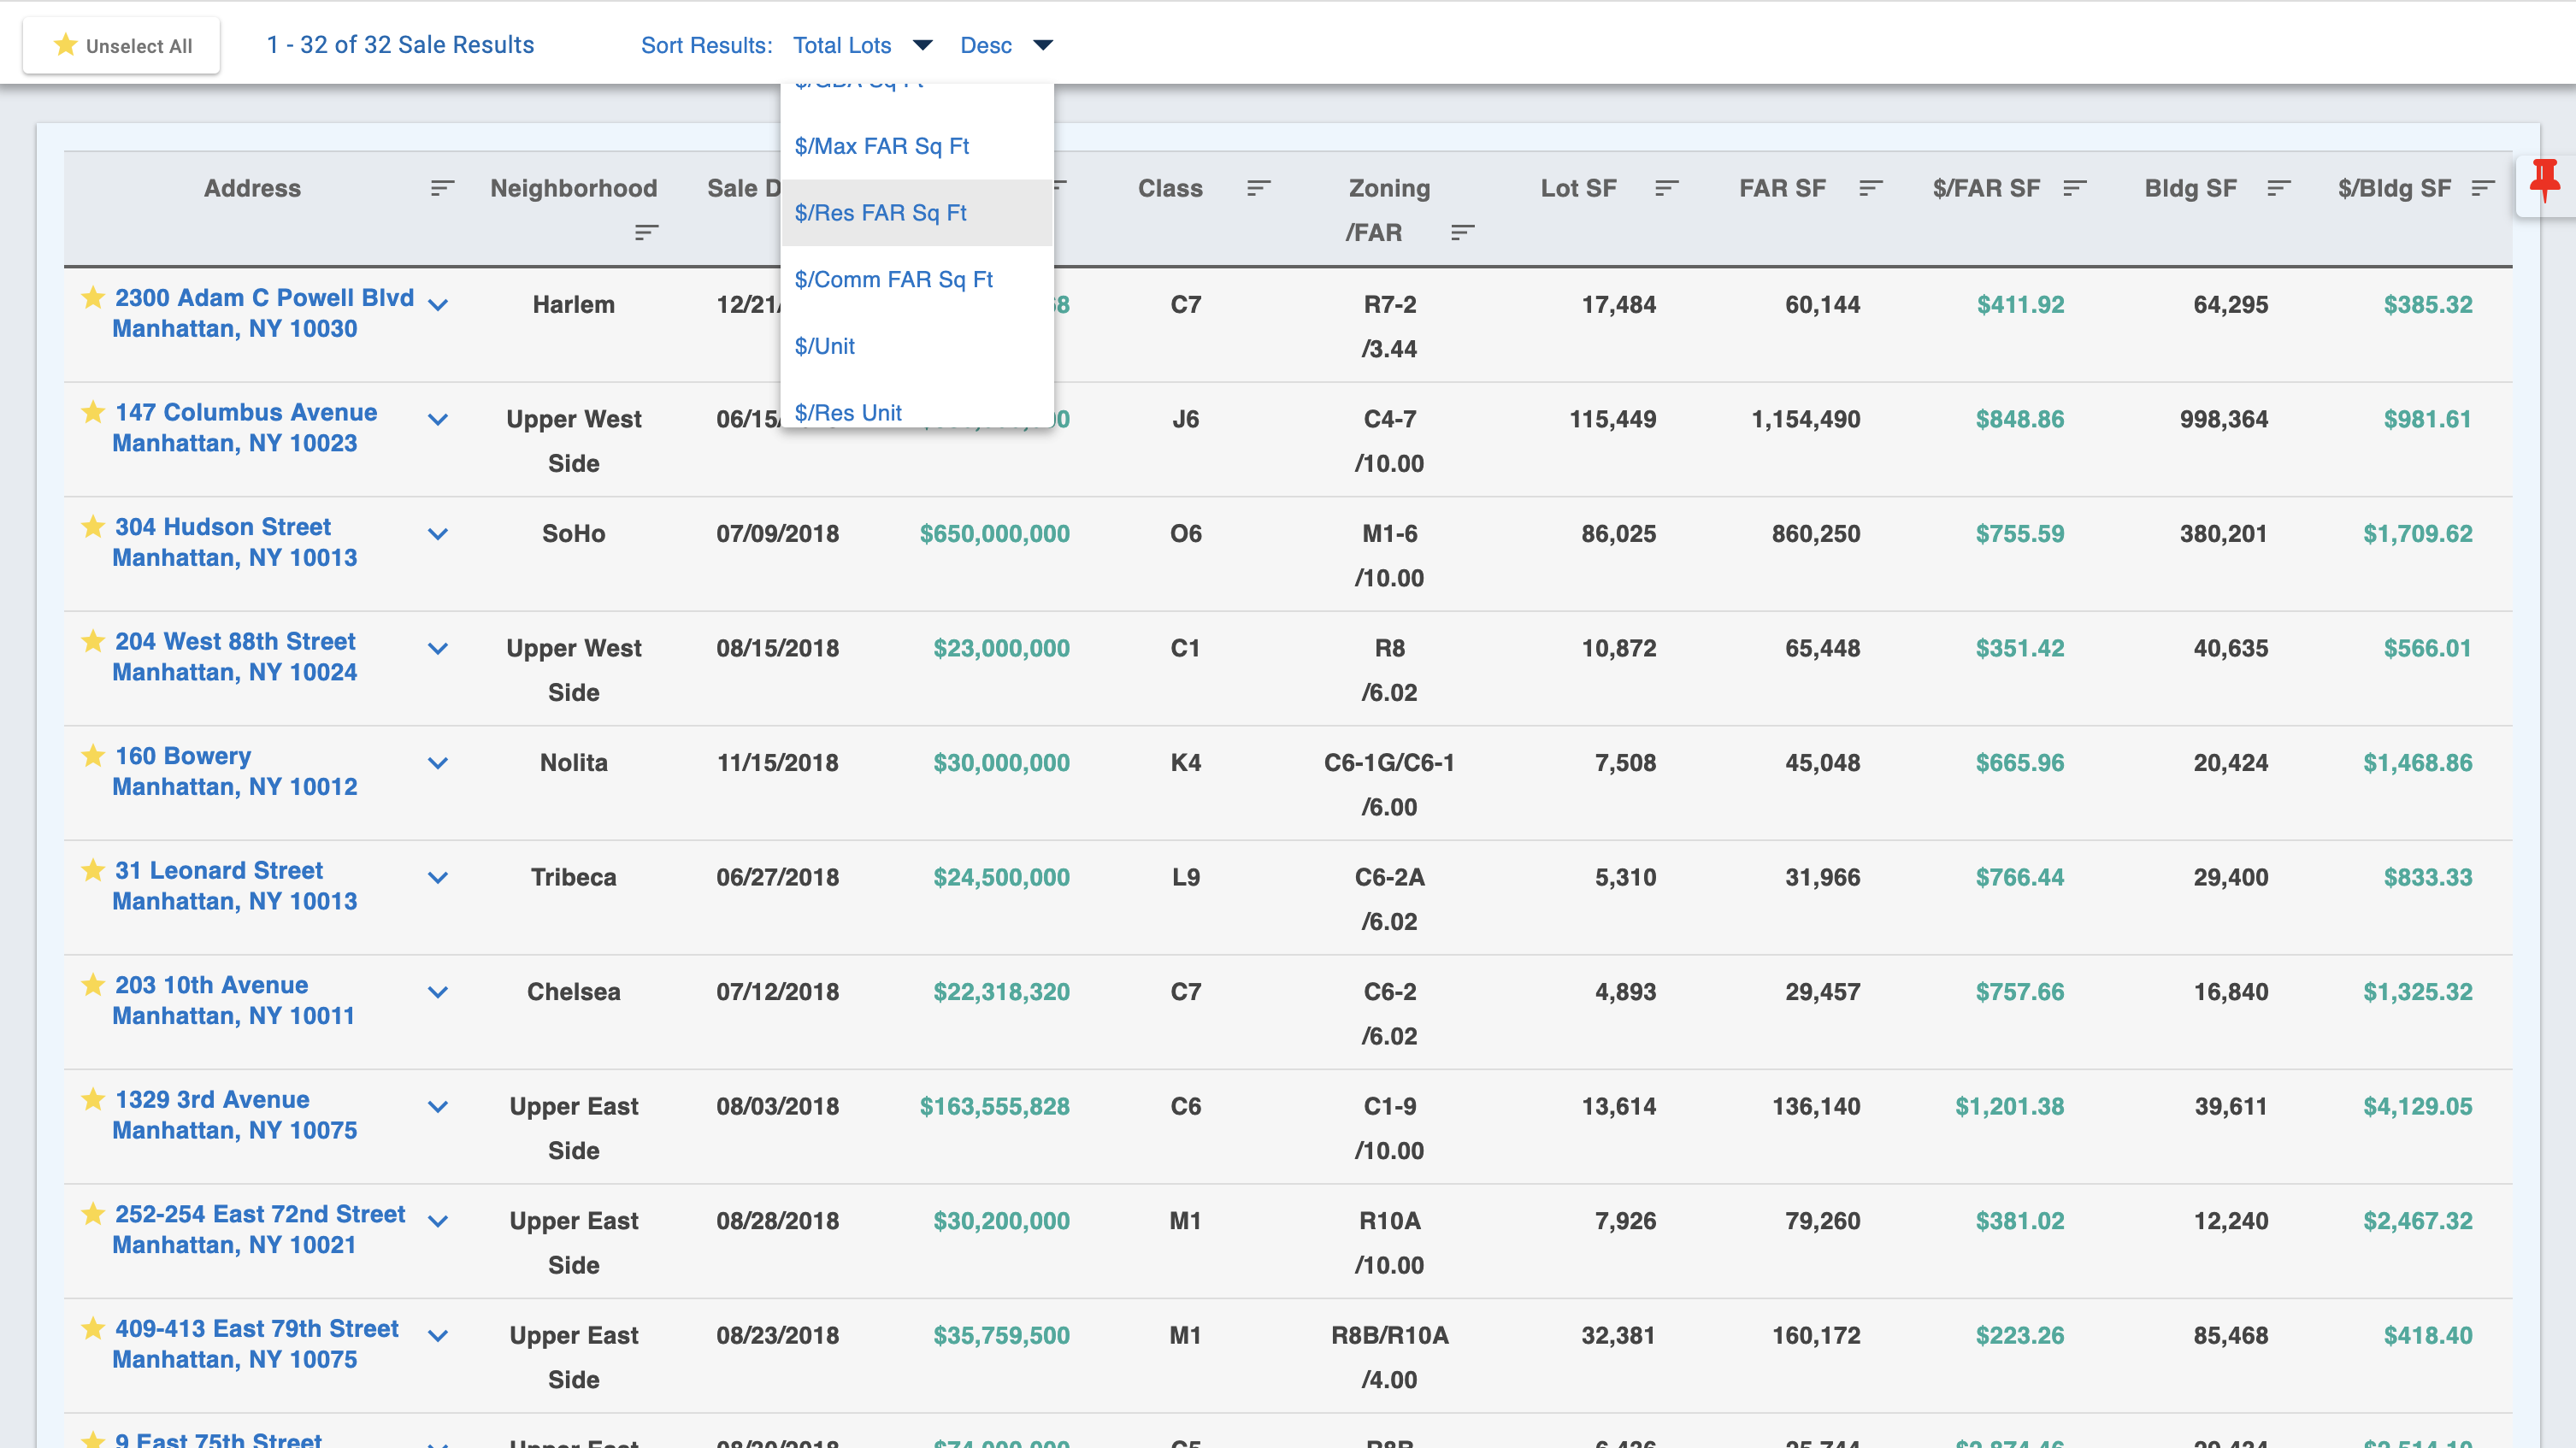Image resolution: width=2576 pixels, height=1448 pixels.
Task: Click $/FAR SF column sort icon
Action: [2074, 188]
